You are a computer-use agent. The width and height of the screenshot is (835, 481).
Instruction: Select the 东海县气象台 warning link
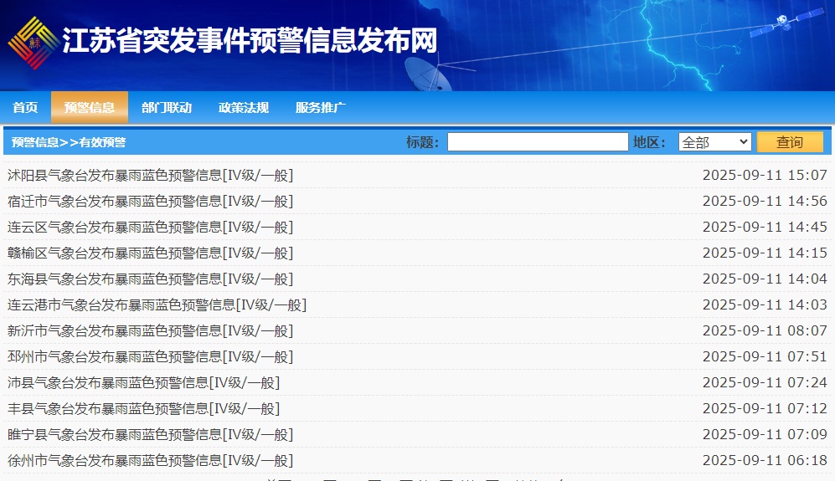150,279
